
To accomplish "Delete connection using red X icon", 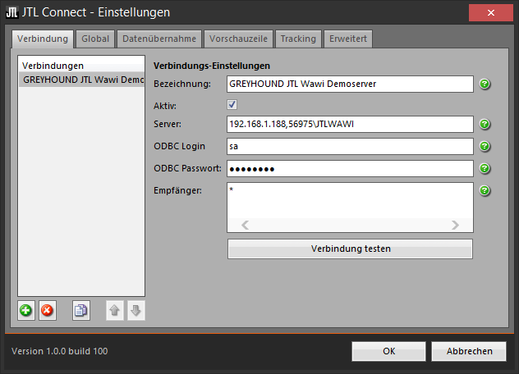I will pos(48,311).
